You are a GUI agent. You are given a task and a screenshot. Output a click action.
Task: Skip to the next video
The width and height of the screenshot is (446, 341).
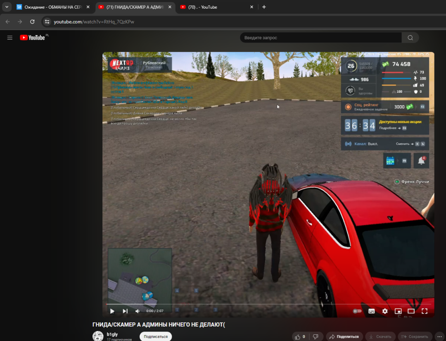(x=125, y=311)
